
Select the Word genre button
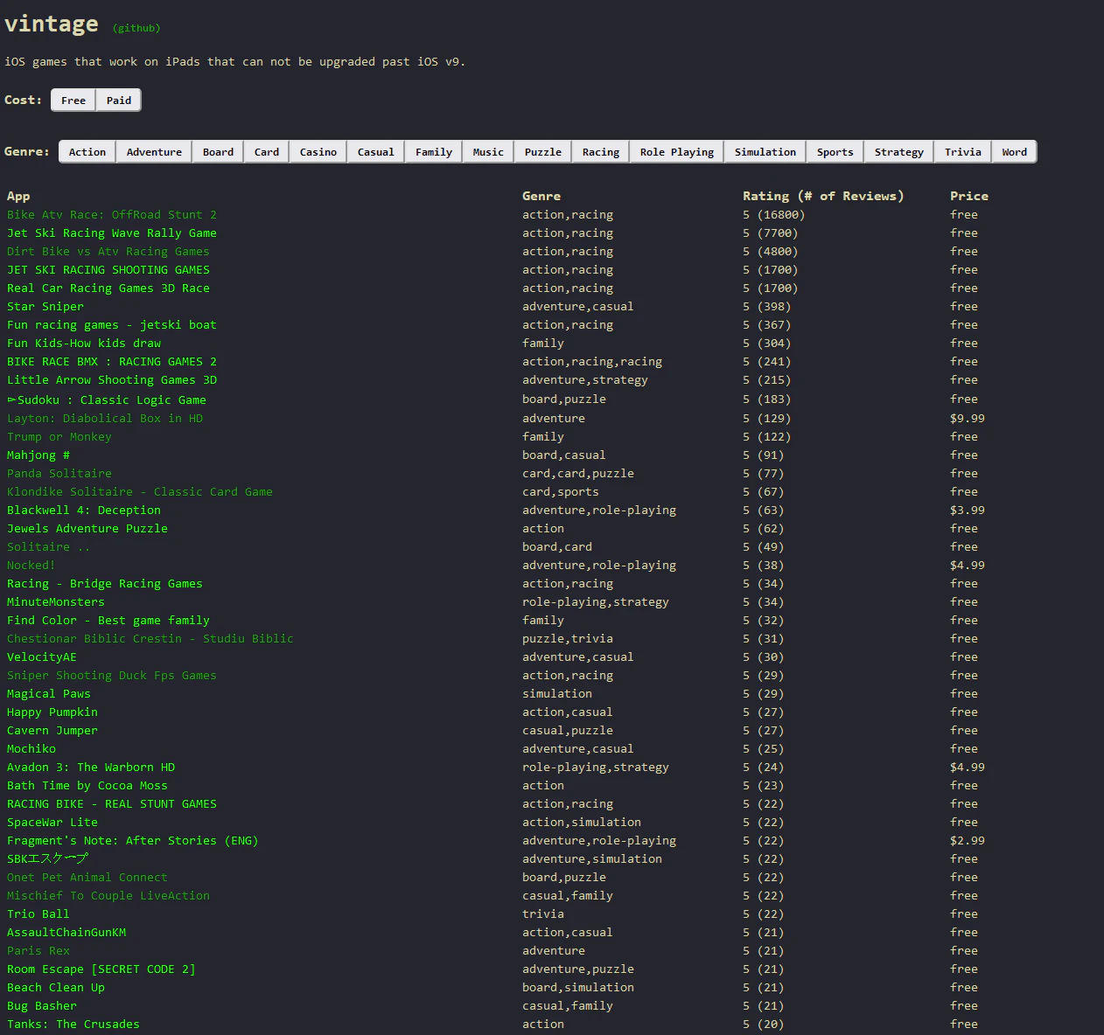1015,152
